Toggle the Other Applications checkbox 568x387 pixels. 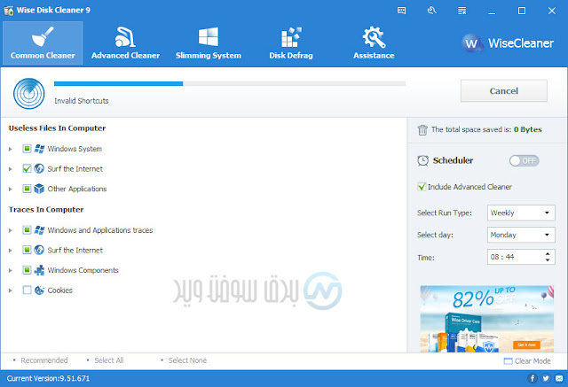[x=27, y=189]
